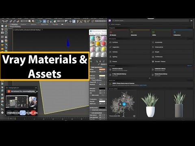The height and width of the screenshot is (146, 195).
Task: Click the red end call button in Meet
Action: pos(34,113)
